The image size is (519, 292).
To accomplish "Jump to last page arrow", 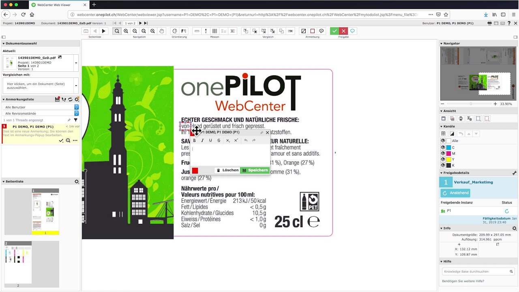I will [x=146, y=23].
